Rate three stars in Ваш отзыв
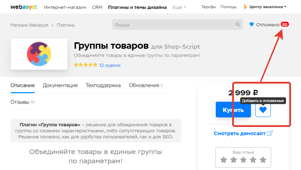Screen dimensions: 301x170 [x=243, y=160]
